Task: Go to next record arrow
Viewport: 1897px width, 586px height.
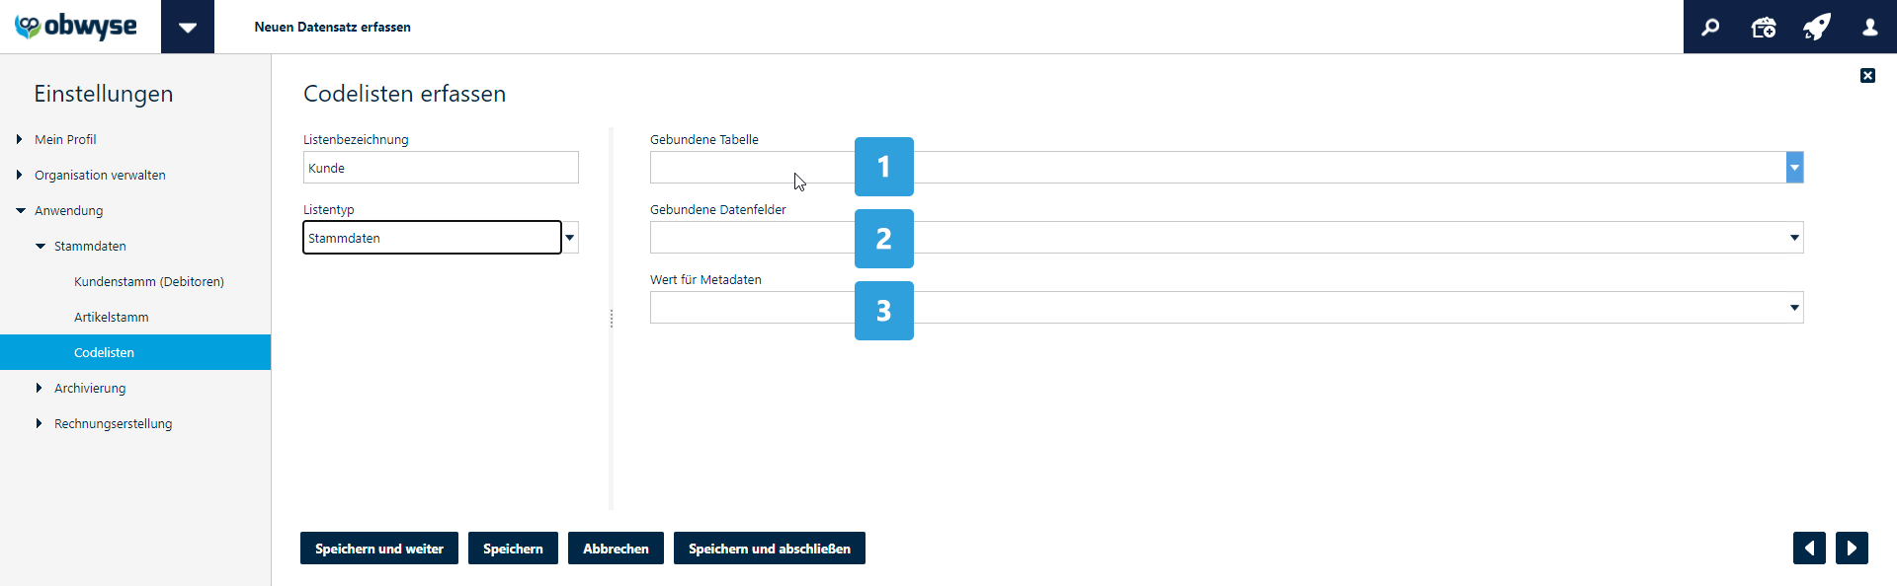Action: (x=1852, y=548)
